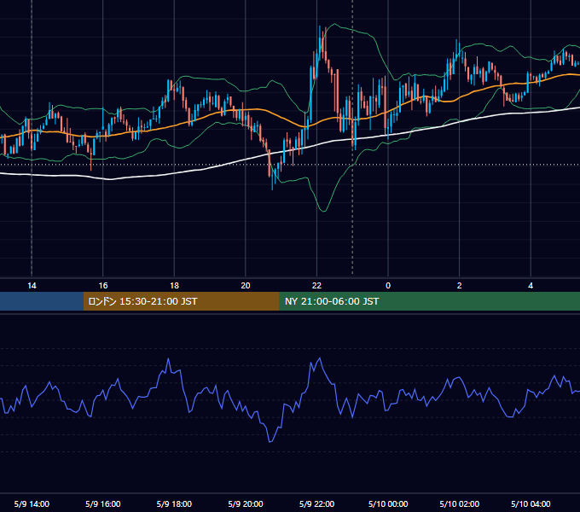This screenshot has width=580, height=512.
Task: Click the 2 hour axis label
Action: pyautogui.click(x=460, y=286)
